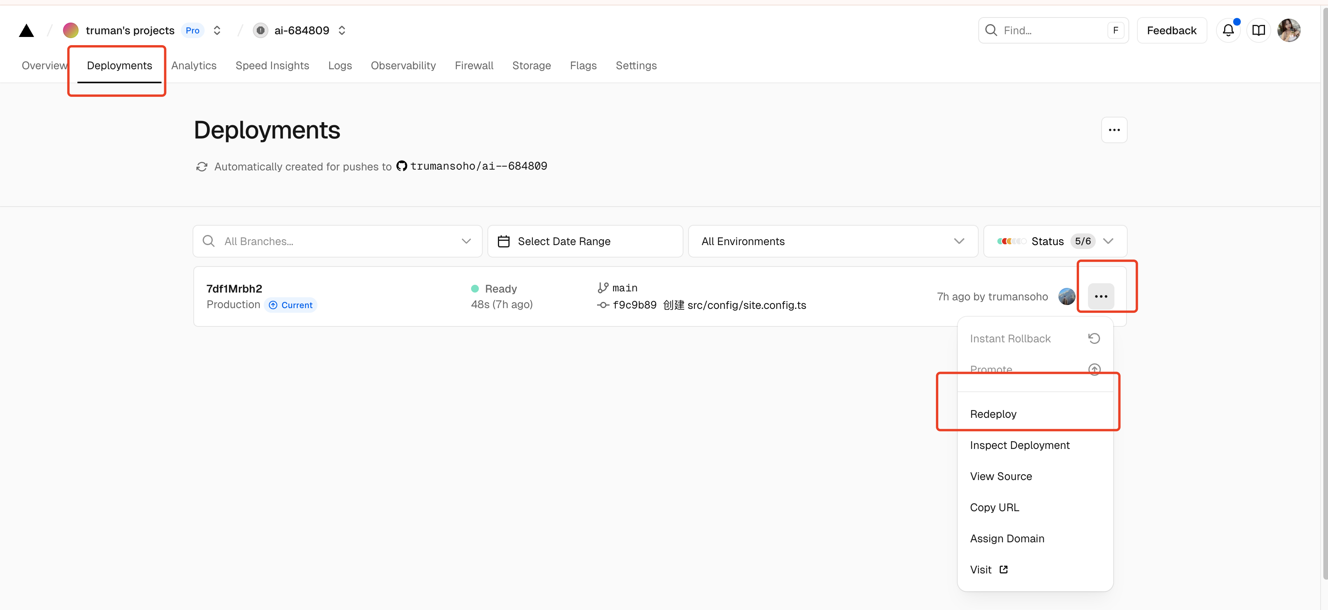Click the GitHub icon next to repository name

(401, 166)
